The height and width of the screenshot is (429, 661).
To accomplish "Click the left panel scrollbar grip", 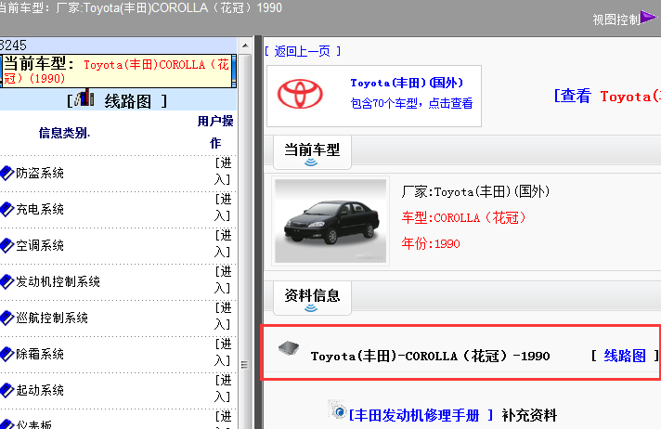I will click(x=244, y=365).
